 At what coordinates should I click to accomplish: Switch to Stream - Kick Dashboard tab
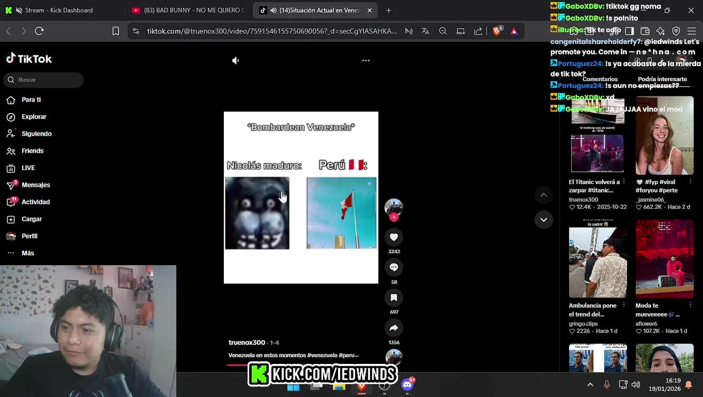pos(59,10)
